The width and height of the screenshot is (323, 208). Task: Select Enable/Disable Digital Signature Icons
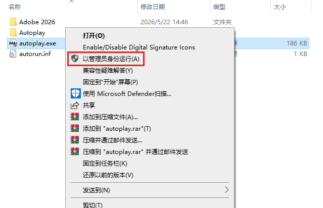(139, 47)
